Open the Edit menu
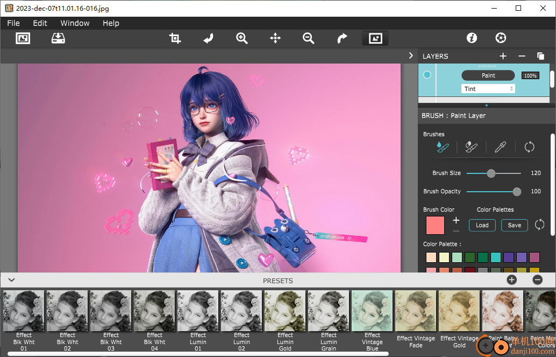This screenshot has height=357, width=556. click(40, 23)
